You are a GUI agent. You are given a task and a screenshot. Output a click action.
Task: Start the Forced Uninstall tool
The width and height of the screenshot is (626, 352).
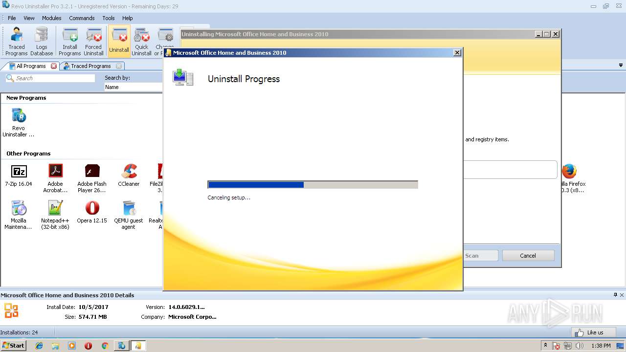tap(93, 42)
